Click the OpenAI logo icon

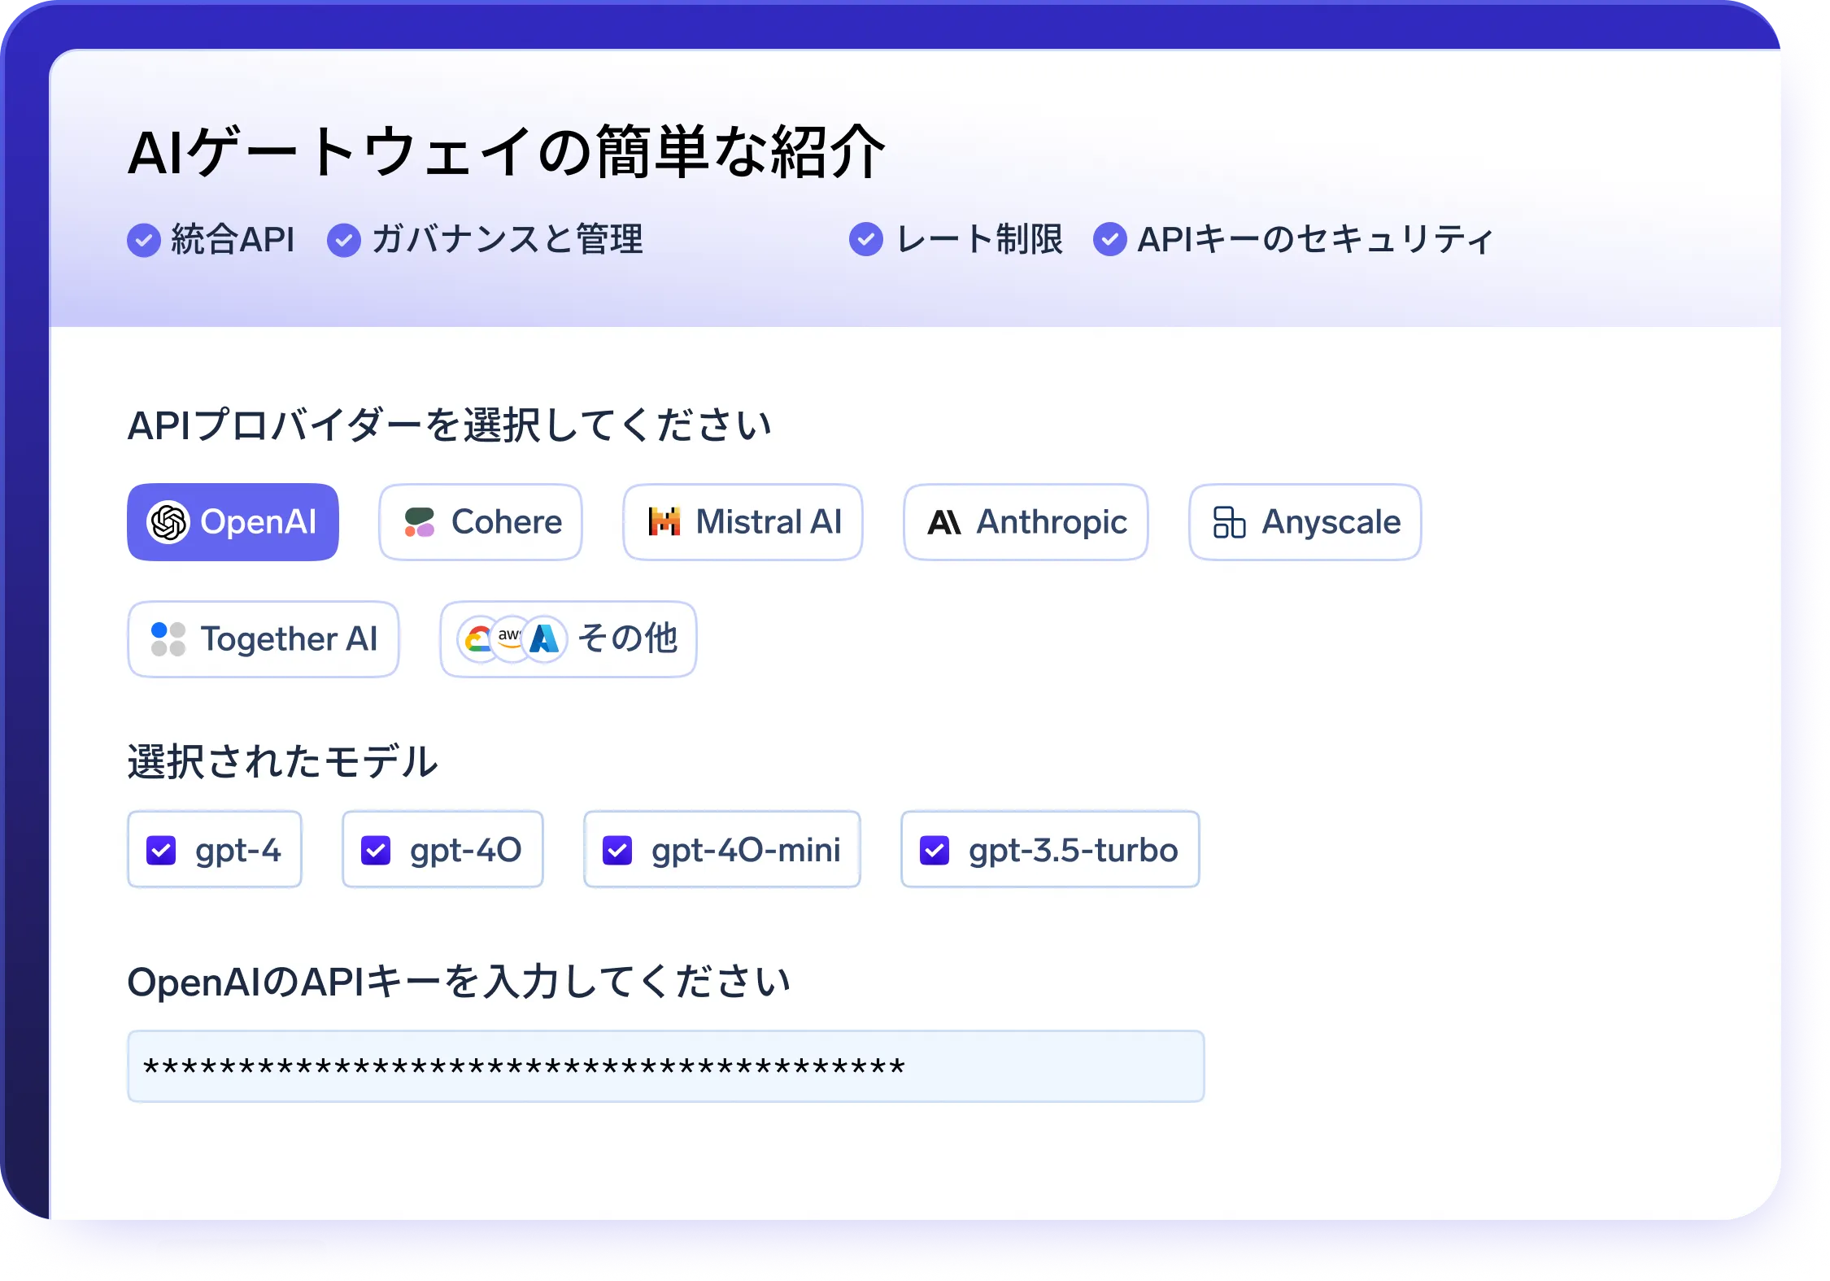click(x=168, y=522)
